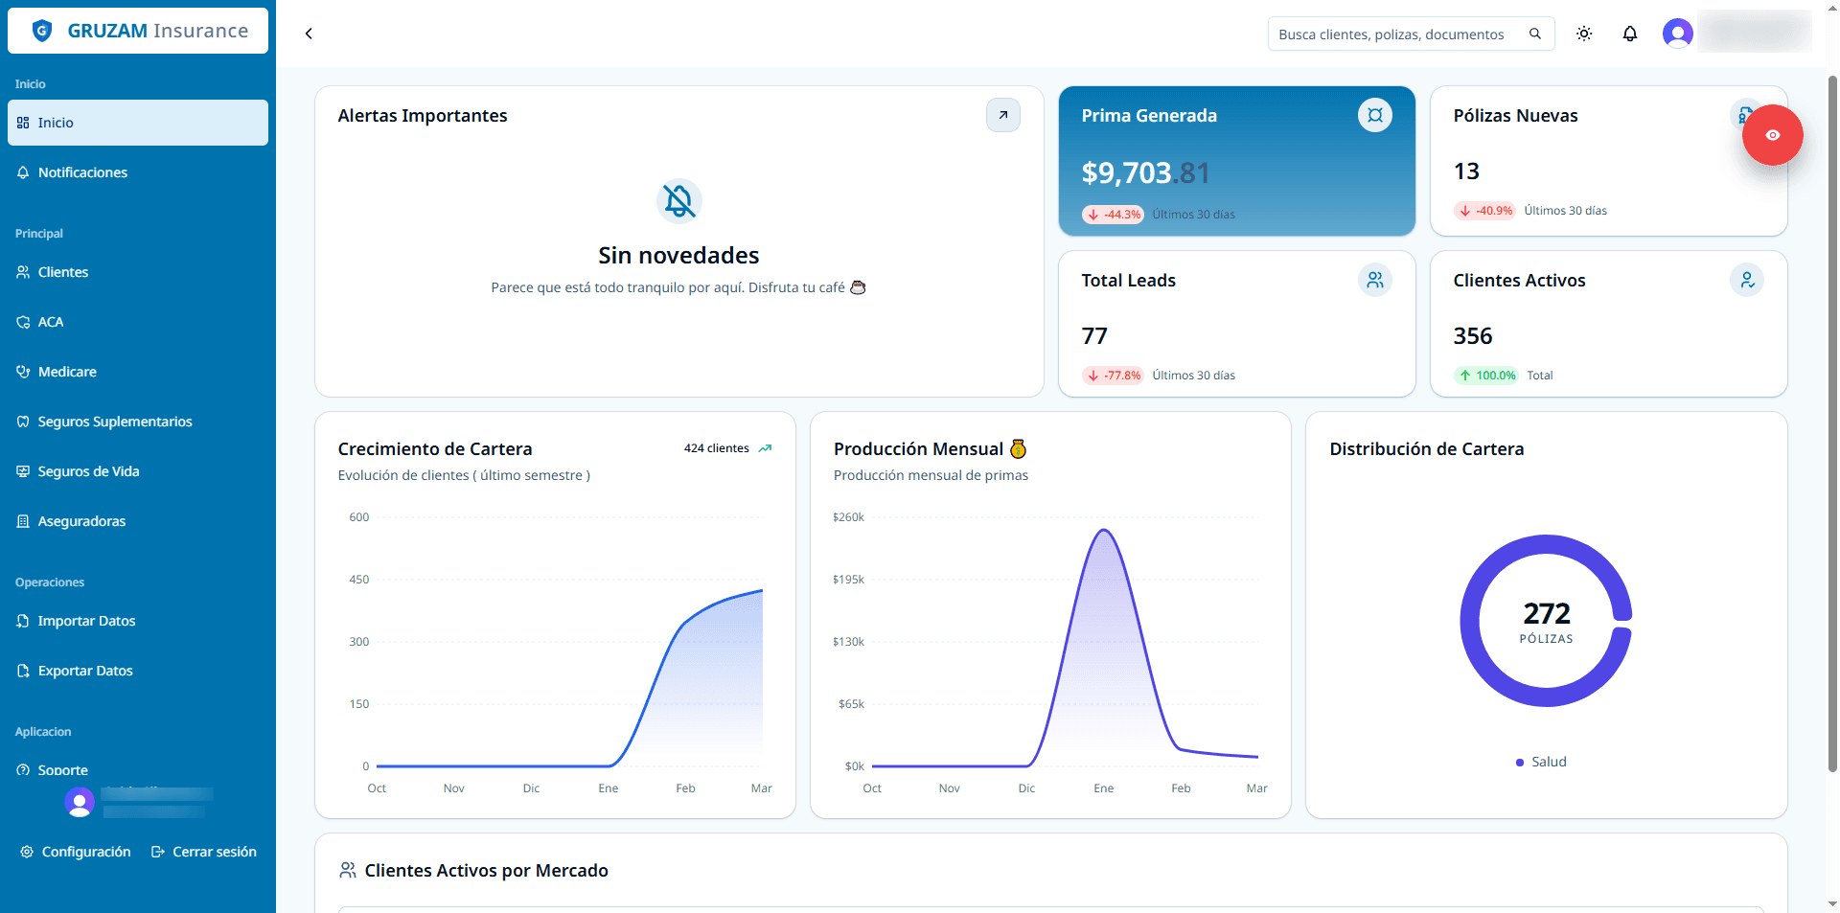Open Seguros de Vida

88,471
